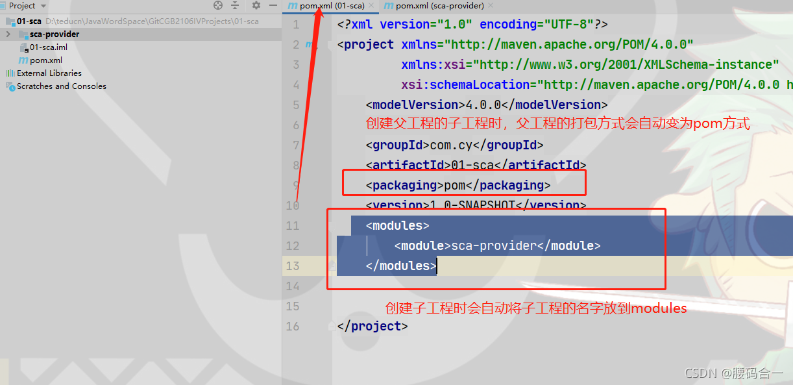The width and height of the screenshot is (793, 385).
Task: Close the pom.xml (01-sca) tab
Action: pos(371,5)
